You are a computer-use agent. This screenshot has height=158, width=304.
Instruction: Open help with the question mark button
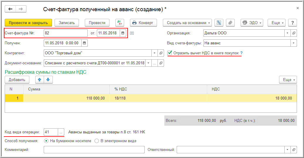point(293,23)
